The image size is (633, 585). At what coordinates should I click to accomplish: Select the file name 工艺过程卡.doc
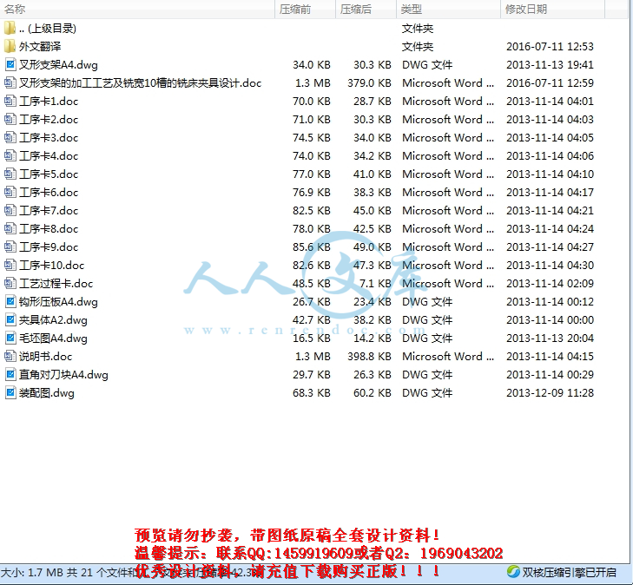pyautogui.click(x=56, y=283)
